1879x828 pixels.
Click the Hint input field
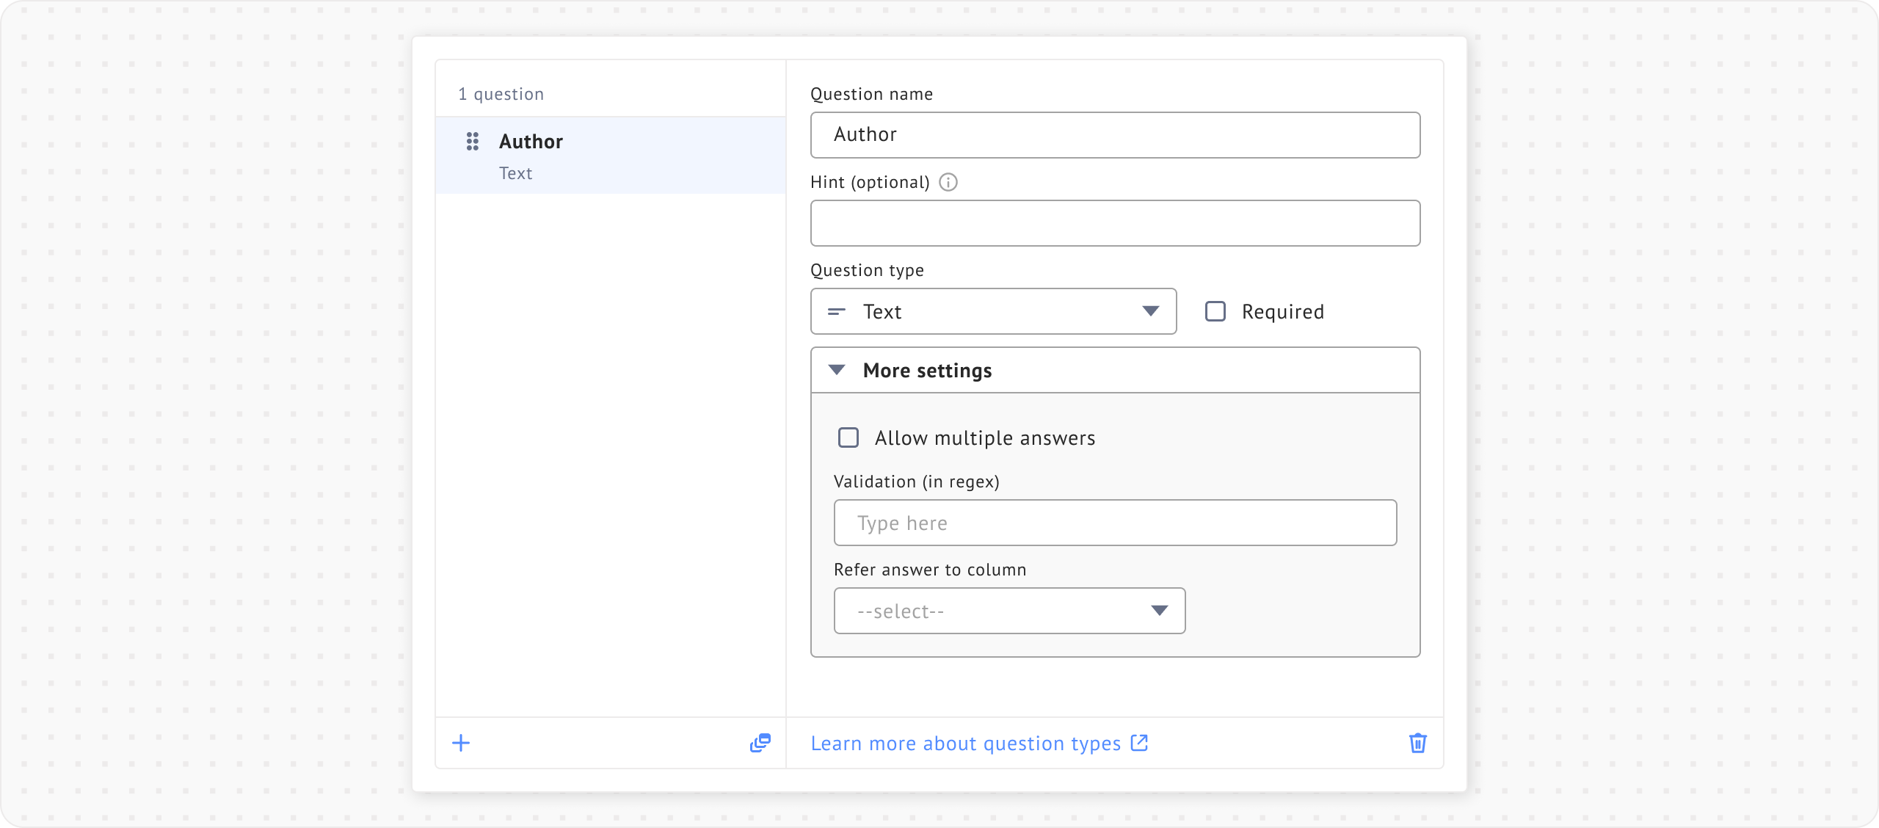coord(1114,223)
